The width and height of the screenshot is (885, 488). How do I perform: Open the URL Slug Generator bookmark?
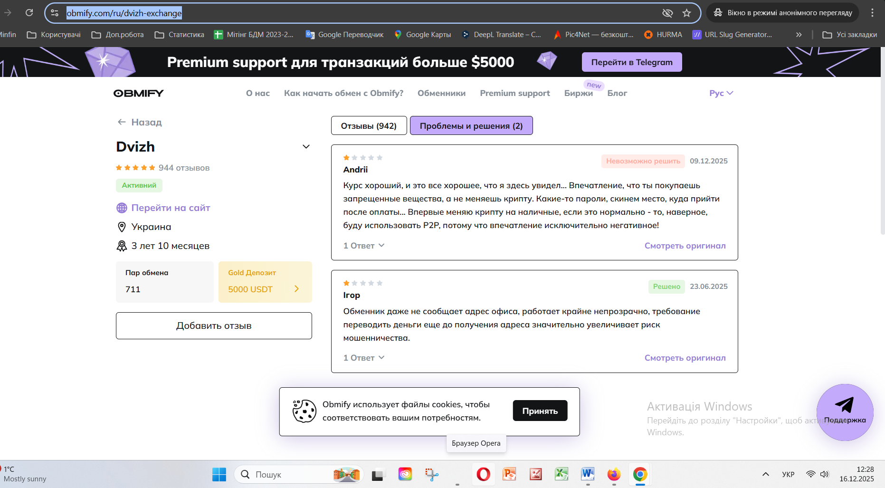732,35
